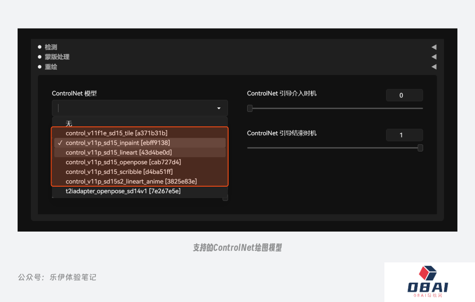Select control_v11p_sd15_inpaint model
Viewport: 475px width, 302px height.
(x=117, y=143)
